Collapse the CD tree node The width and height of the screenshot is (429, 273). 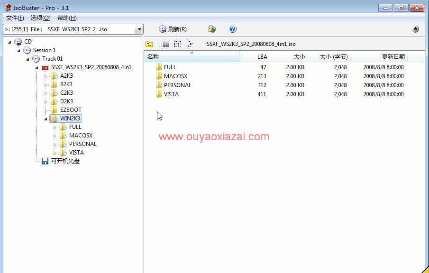pos(9,42)
